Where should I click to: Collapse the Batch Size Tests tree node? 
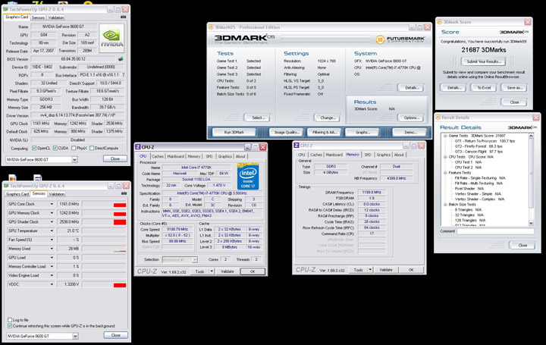pos(445,205)
